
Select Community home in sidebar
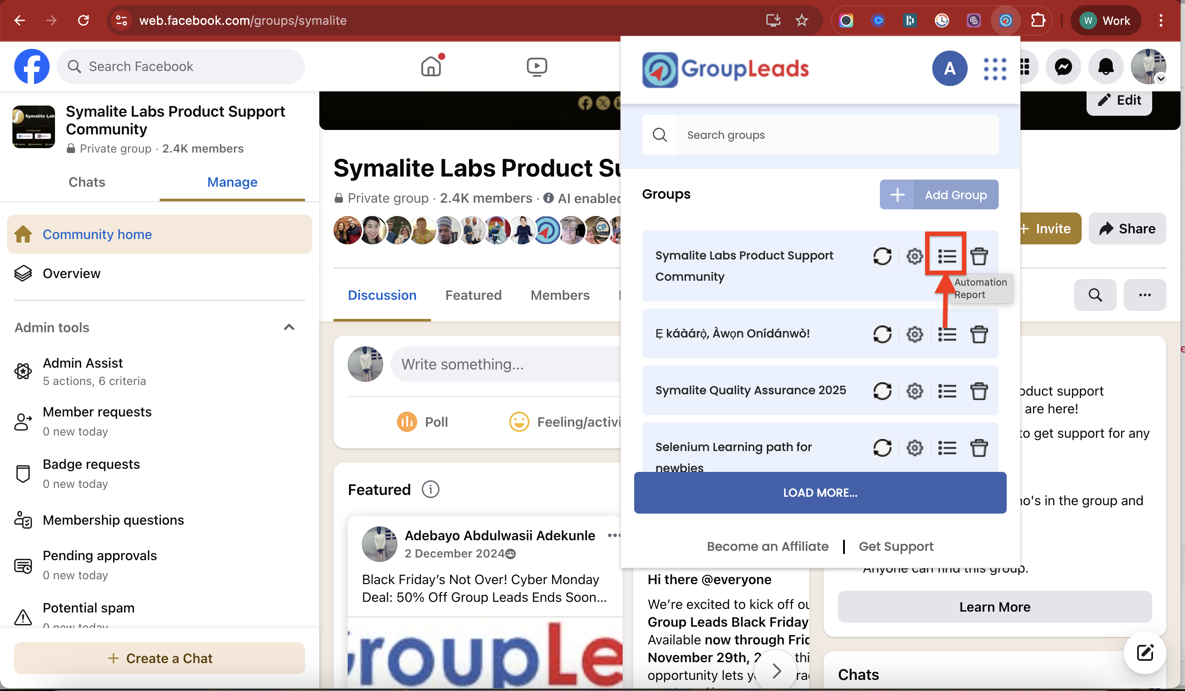pyautogui.click(x=159, y=234)
